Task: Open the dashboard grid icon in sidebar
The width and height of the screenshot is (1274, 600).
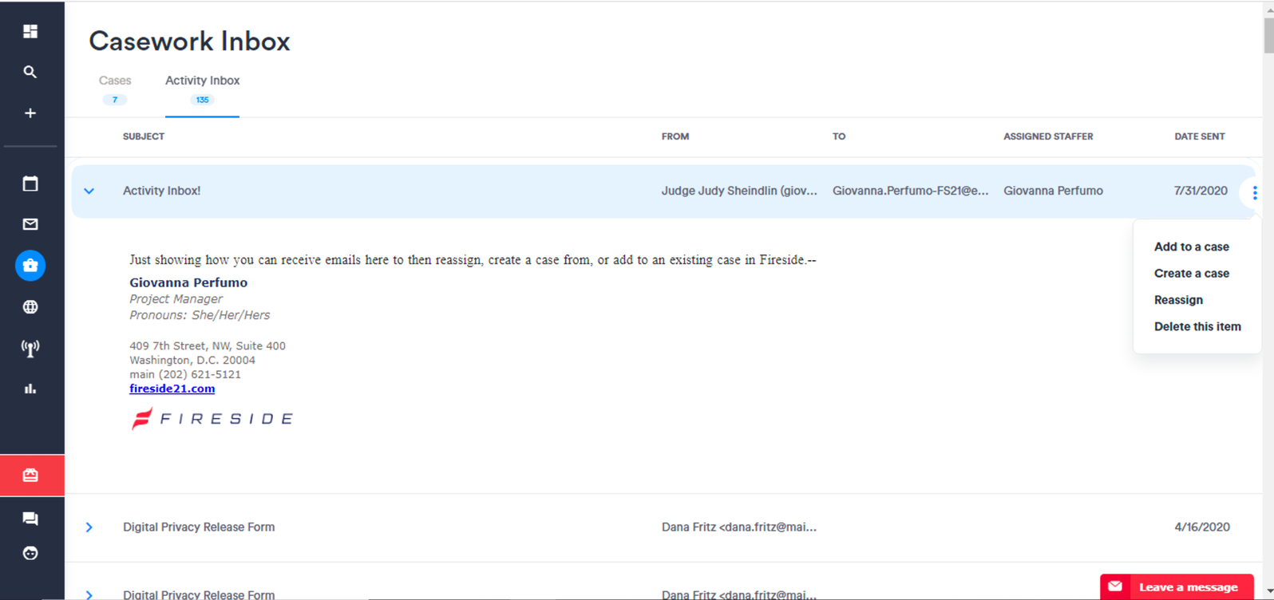Action: click(30, 31)
